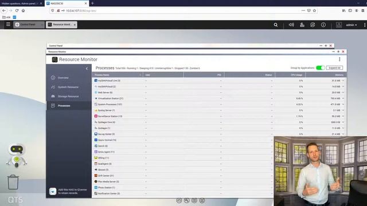Click the Qsirch app icon
The width and height of the screenshot is (367, 206).
tap(96, 146)
